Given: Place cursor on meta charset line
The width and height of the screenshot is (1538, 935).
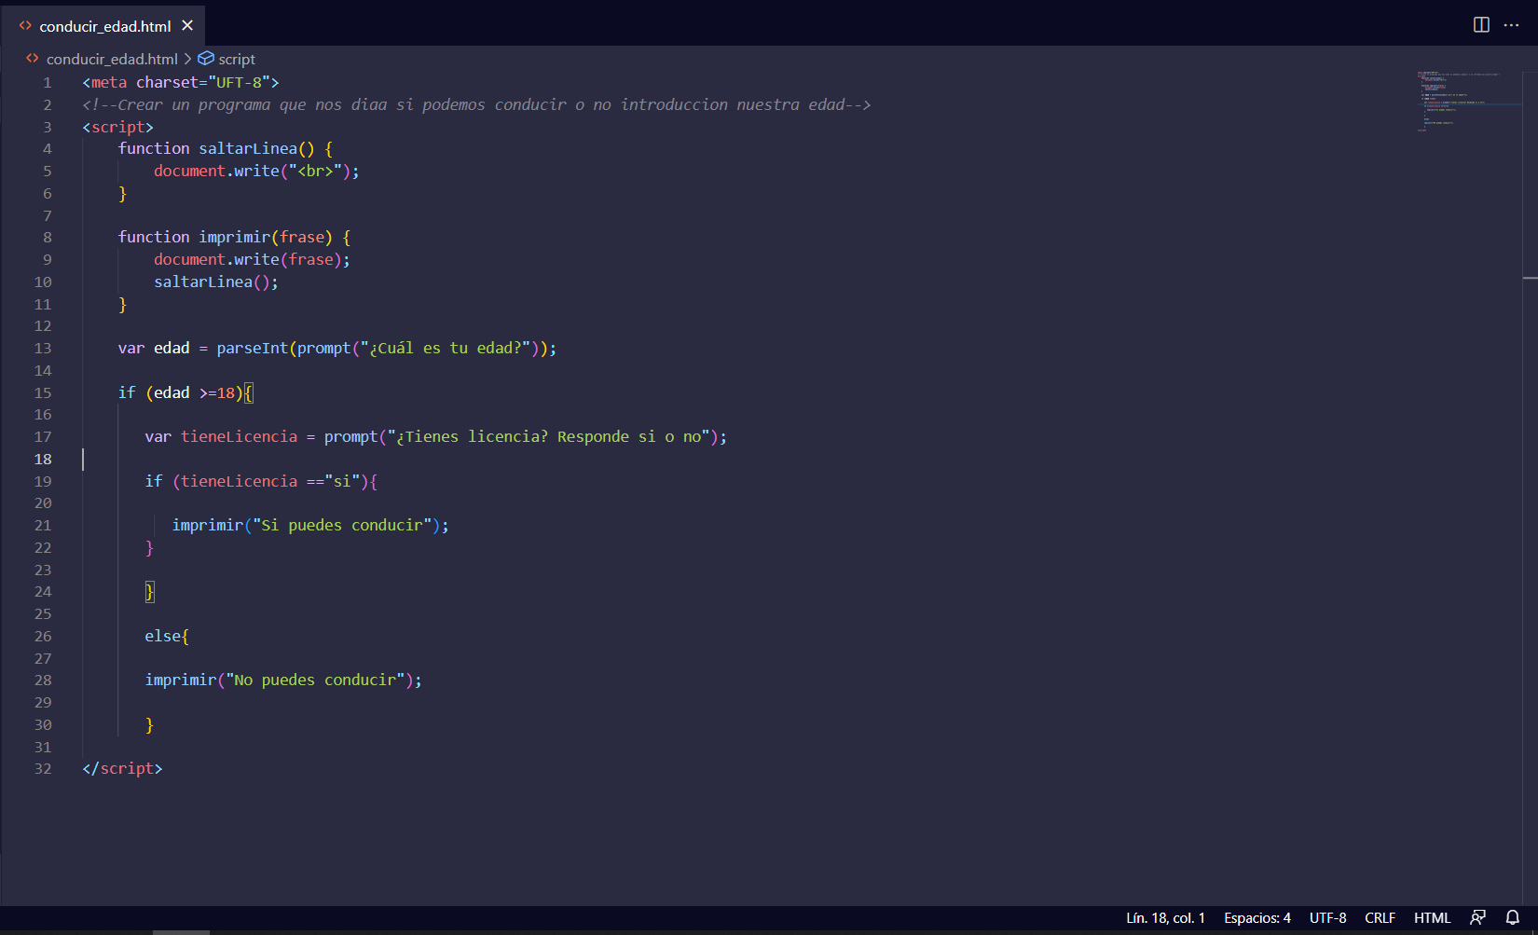Looking at the screenshot, I should point(181,82).
